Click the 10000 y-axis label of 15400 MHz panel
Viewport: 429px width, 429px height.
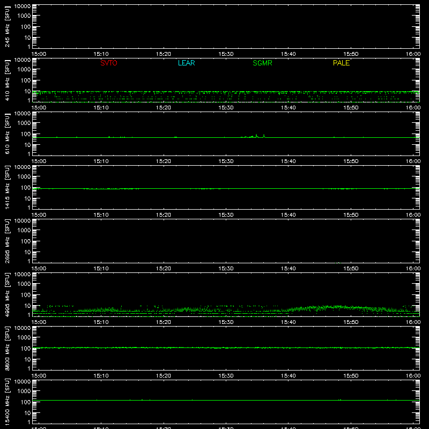coord(23,382)
